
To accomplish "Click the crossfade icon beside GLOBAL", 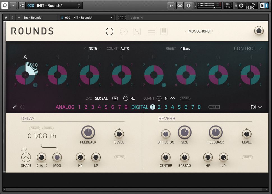I will coord(89,98).
